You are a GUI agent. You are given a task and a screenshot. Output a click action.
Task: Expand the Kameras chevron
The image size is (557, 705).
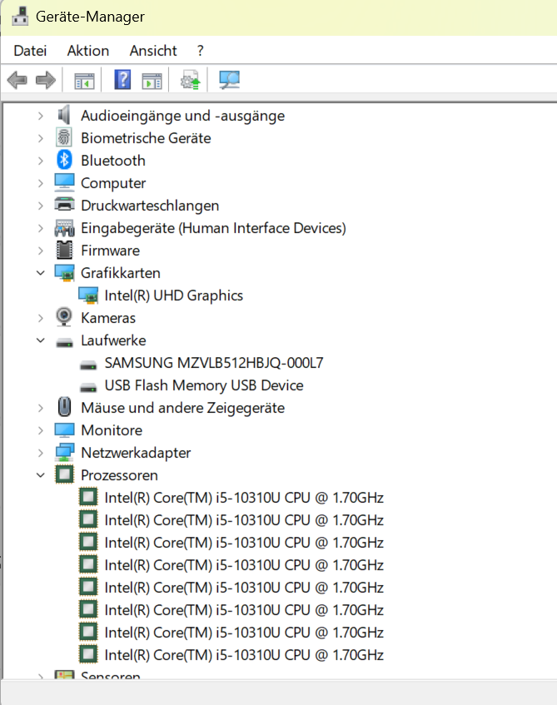[41, 318]
